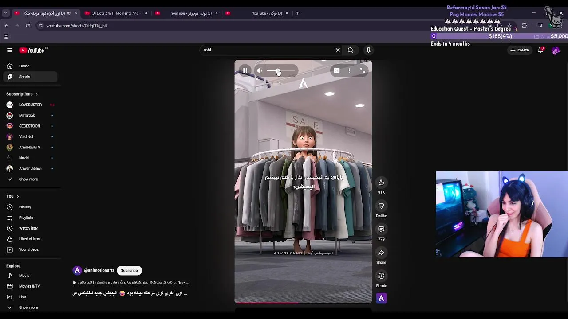Like this Short

(x=381, y=183)
